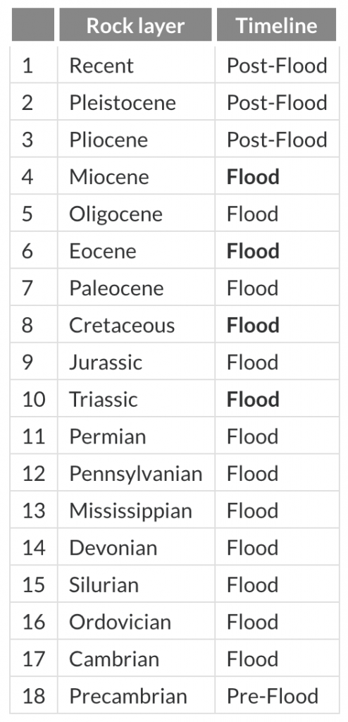This screenshot has height=722, width=348.
Task: Select the Oligocene cell
Action: [136, 213]
